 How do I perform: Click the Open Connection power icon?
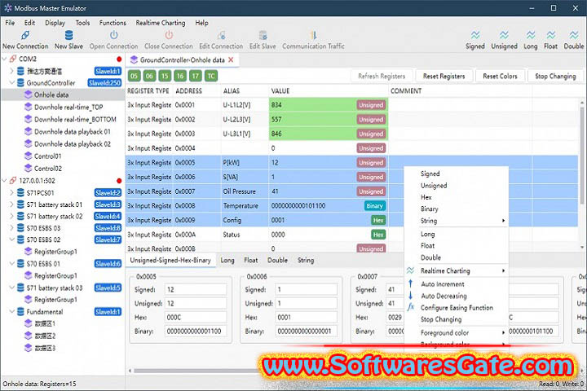114,35
